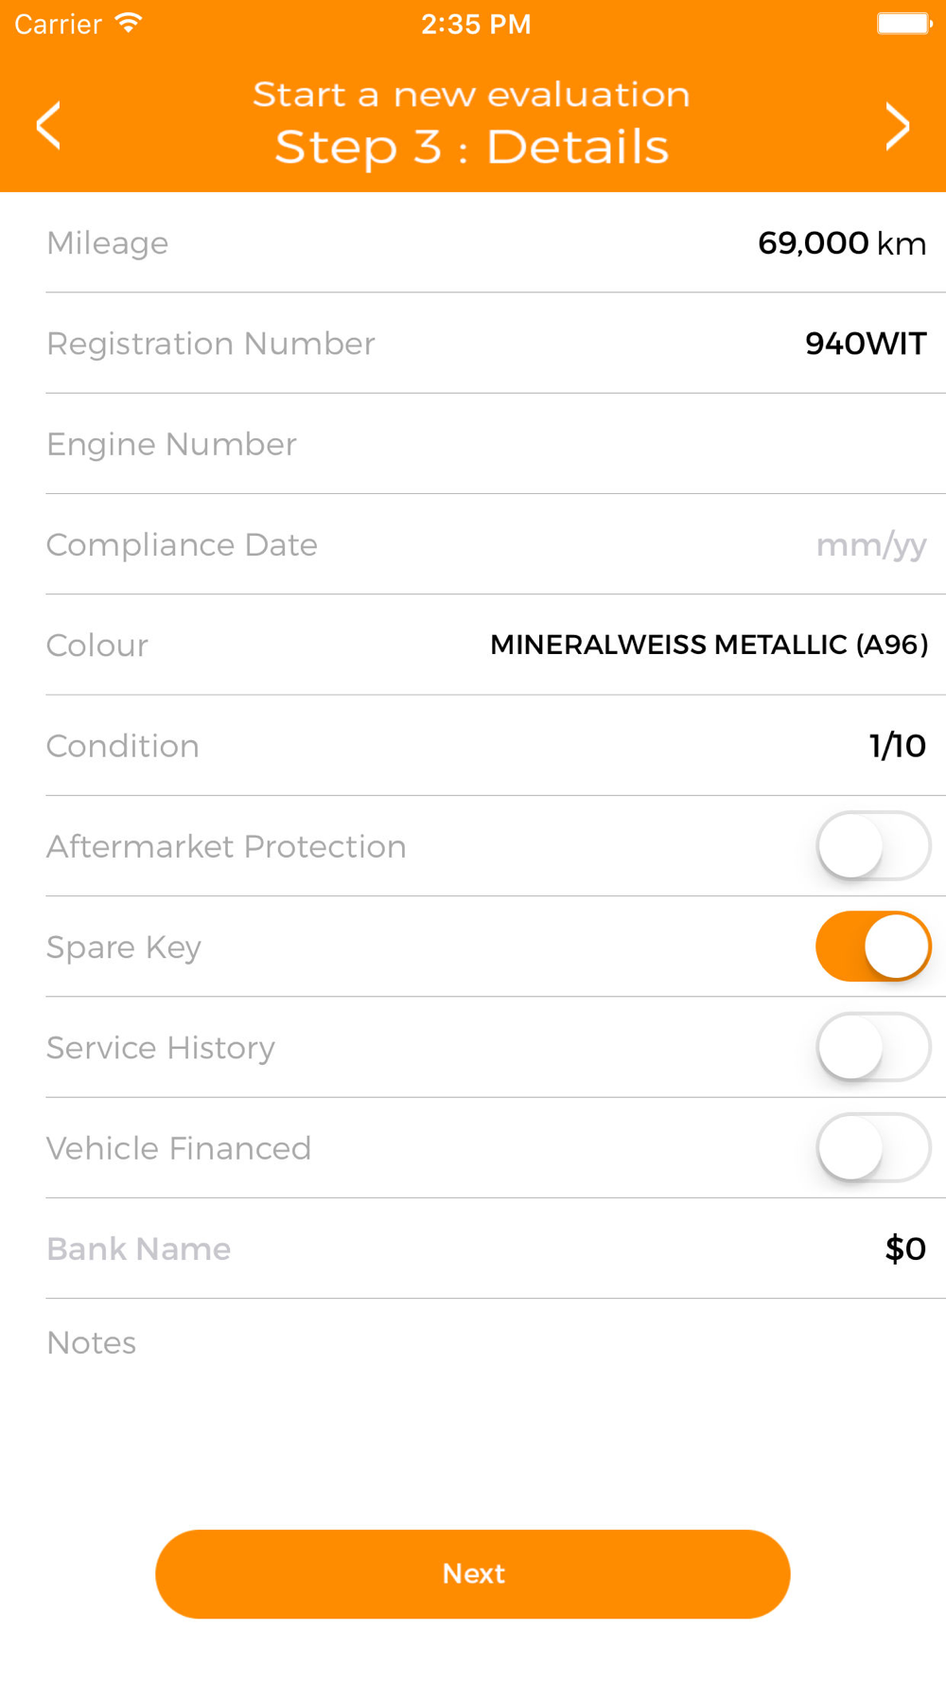Open the Colour selection row
This screenshot has width=946, height=1683.
[x=496, y=645]
